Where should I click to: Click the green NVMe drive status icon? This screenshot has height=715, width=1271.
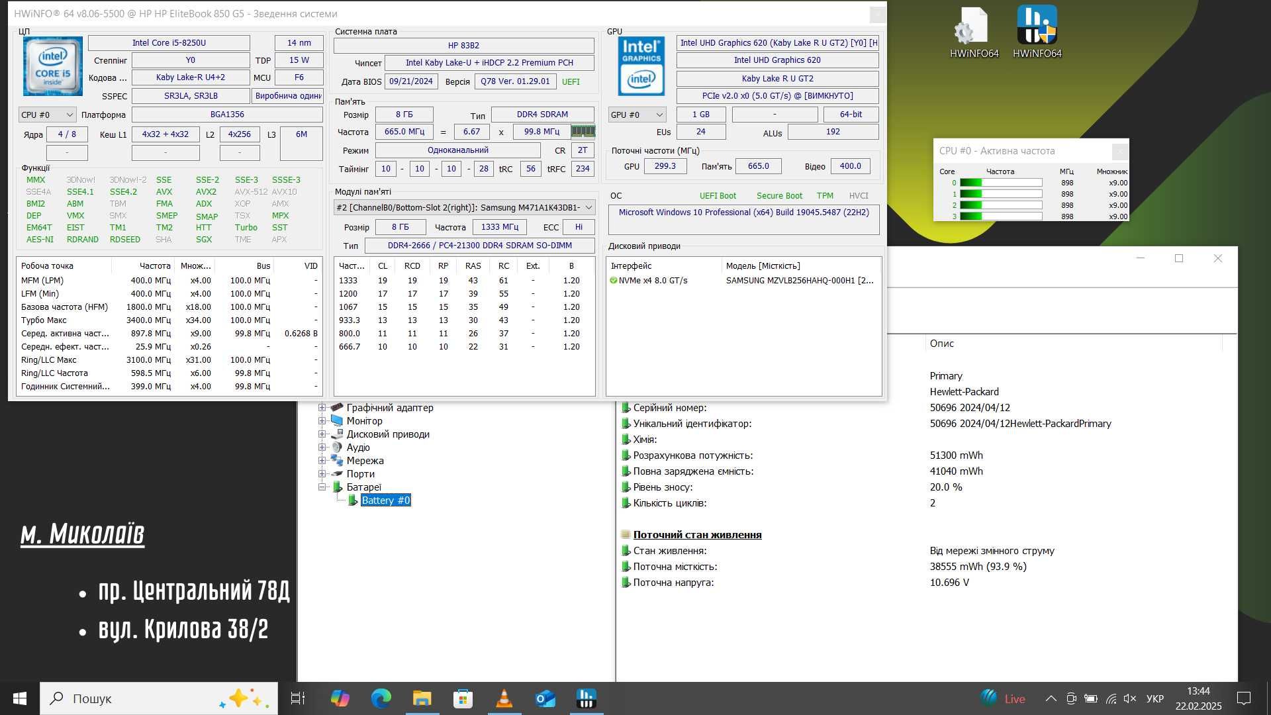(x=613, y=281)
